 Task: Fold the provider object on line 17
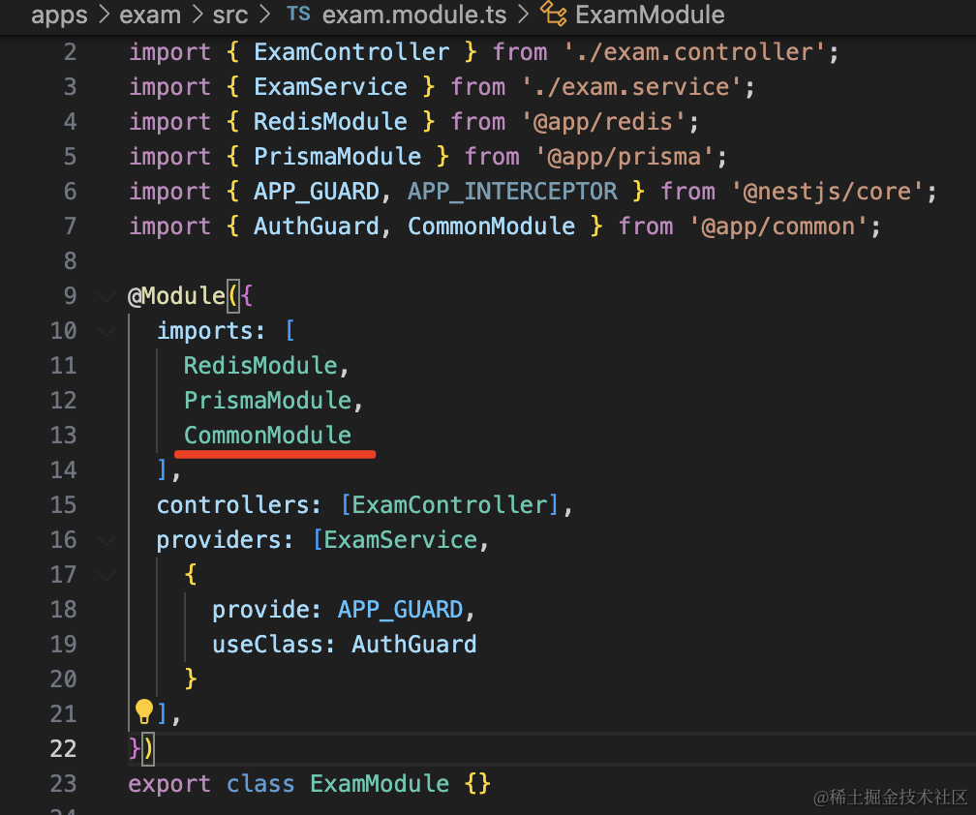point(107,575)
